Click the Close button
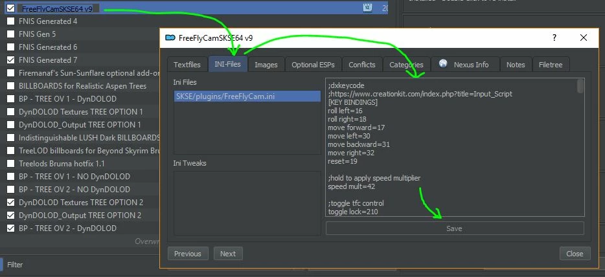605x277 pixels. [575, 254]
